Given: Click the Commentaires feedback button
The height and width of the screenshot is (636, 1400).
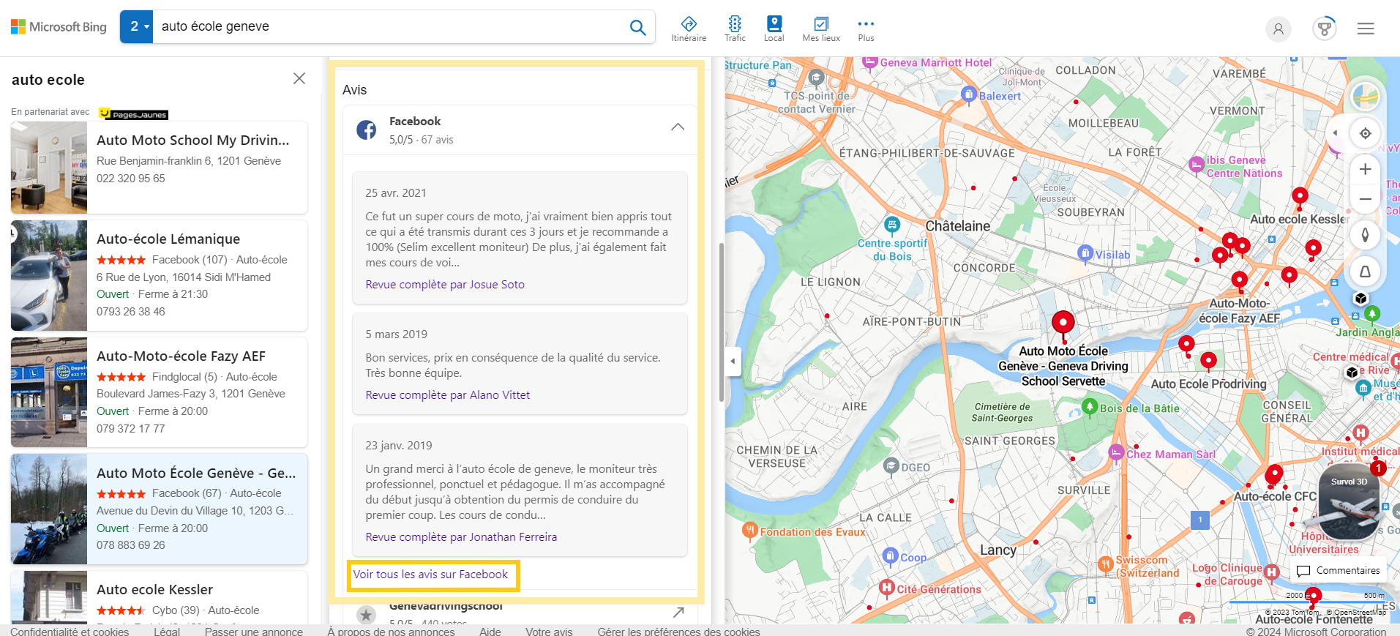Looking at the screenshot, I should point(1339,571).
